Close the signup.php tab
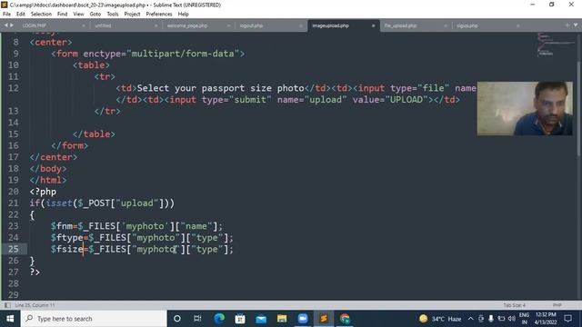This screenshot has width=582, height=327. tap(517, 26)
